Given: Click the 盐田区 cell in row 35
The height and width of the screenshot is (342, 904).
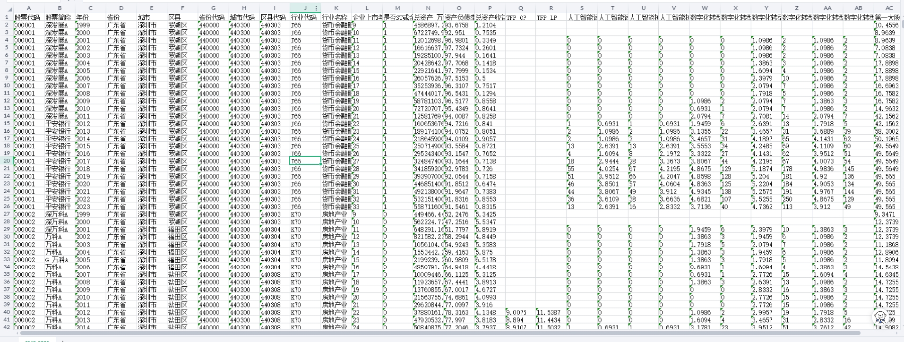Looking at the screenshot, I should pos(182,274).
